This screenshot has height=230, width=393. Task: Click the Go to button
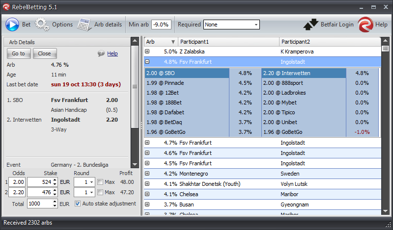(19, 53)
